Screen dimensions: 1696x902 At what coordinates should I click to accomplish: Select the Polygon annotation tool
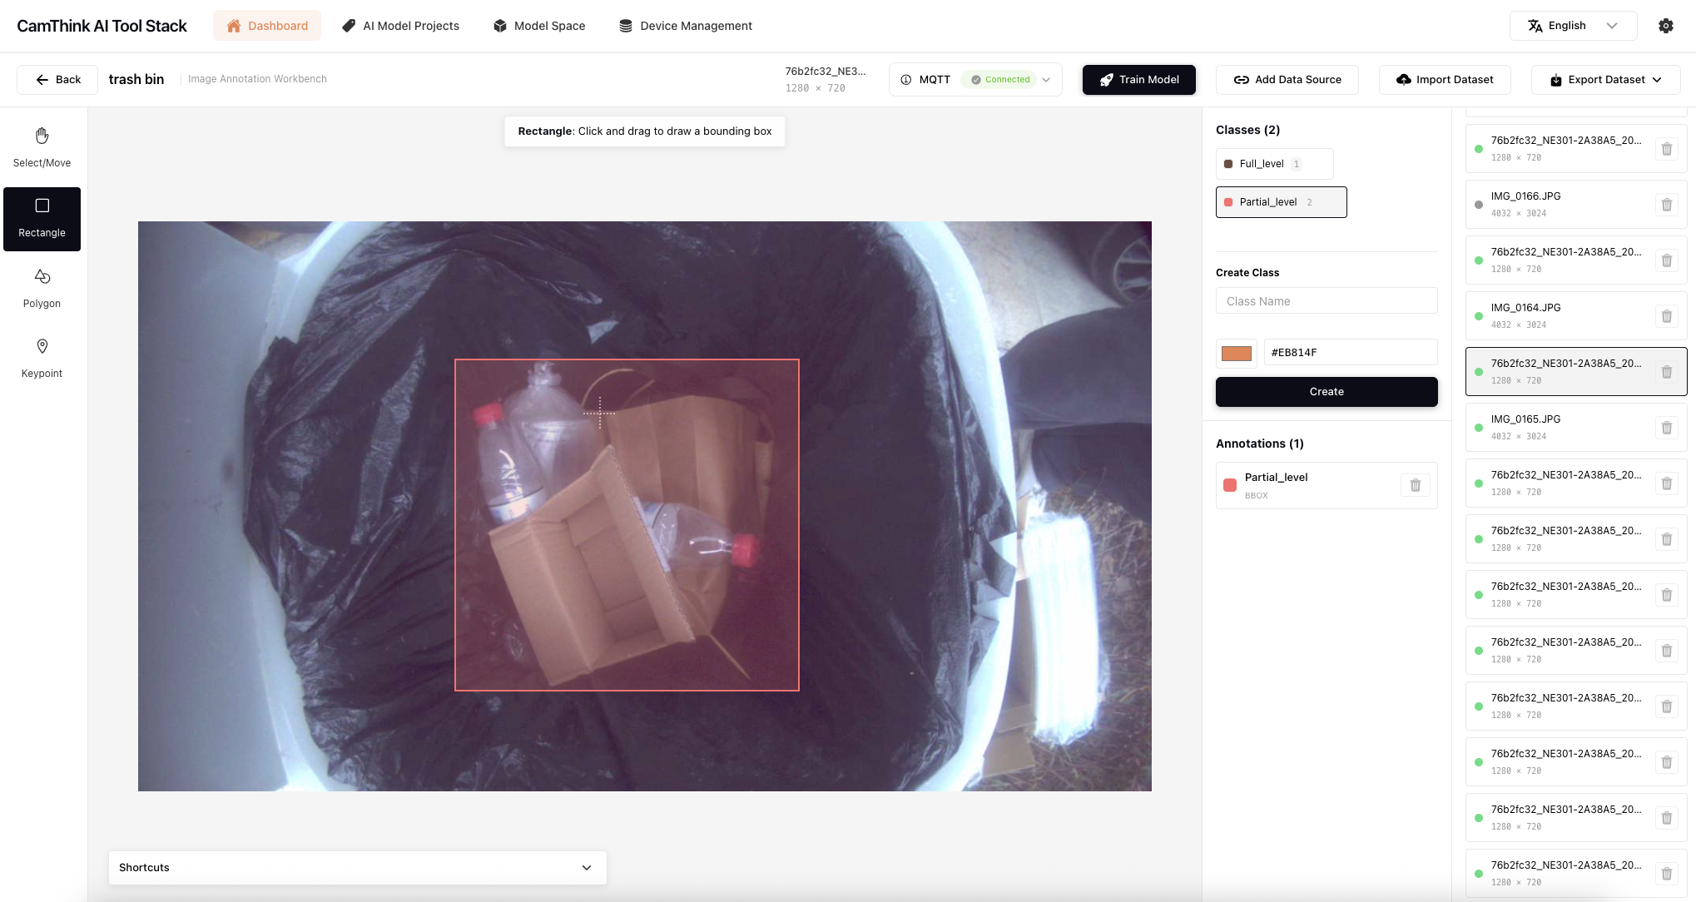pos(42,288)
